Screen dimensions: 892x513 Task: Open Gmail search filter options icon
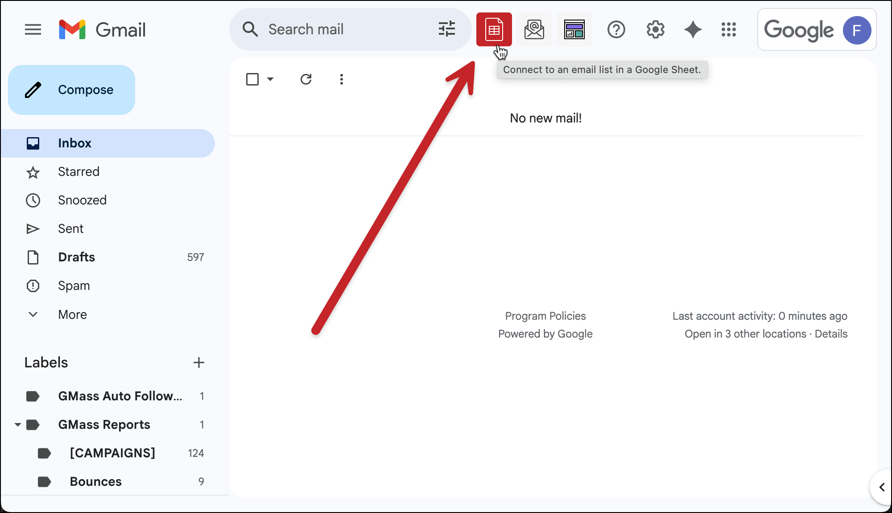tap(446, 29)
